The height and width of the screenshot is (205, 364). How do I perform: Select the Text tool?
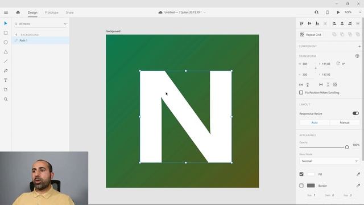[x=6, y=80]
